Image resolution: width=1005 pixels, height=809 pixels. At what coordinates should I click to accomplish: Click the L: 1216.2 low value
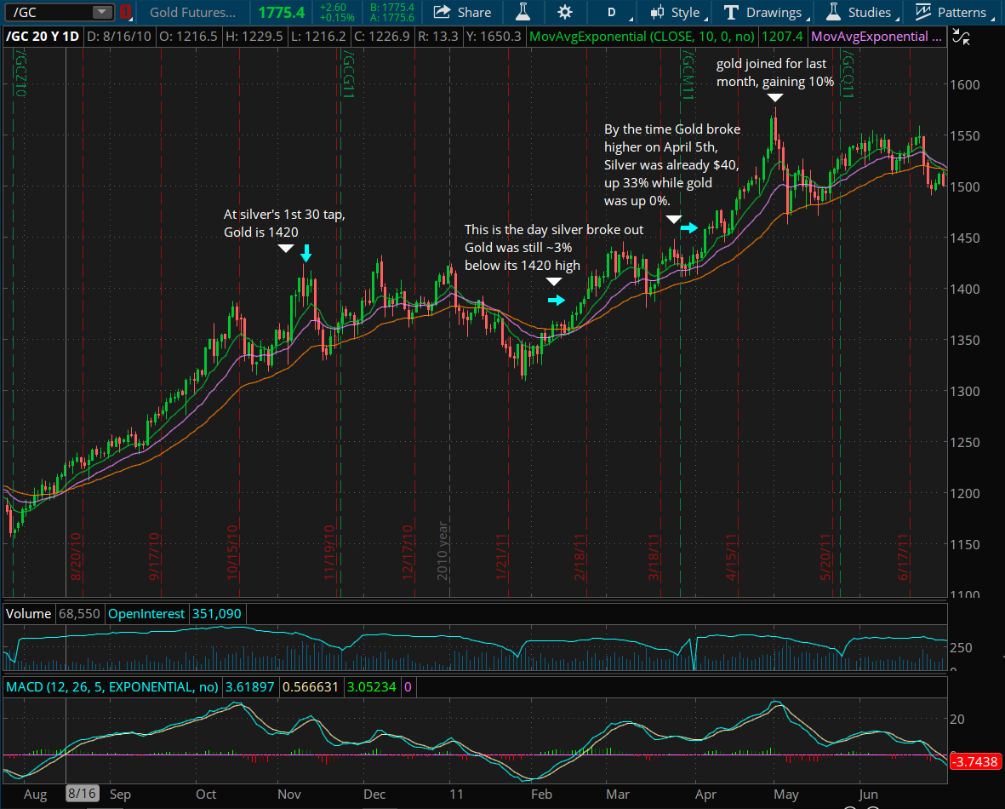point(318,37)
